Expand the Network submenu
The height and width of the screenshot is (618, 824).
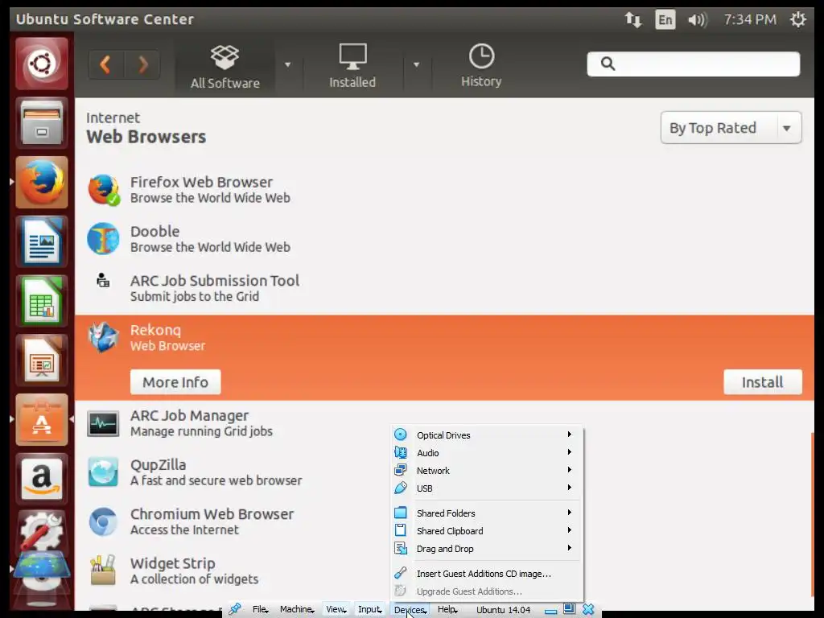point(487,471)
